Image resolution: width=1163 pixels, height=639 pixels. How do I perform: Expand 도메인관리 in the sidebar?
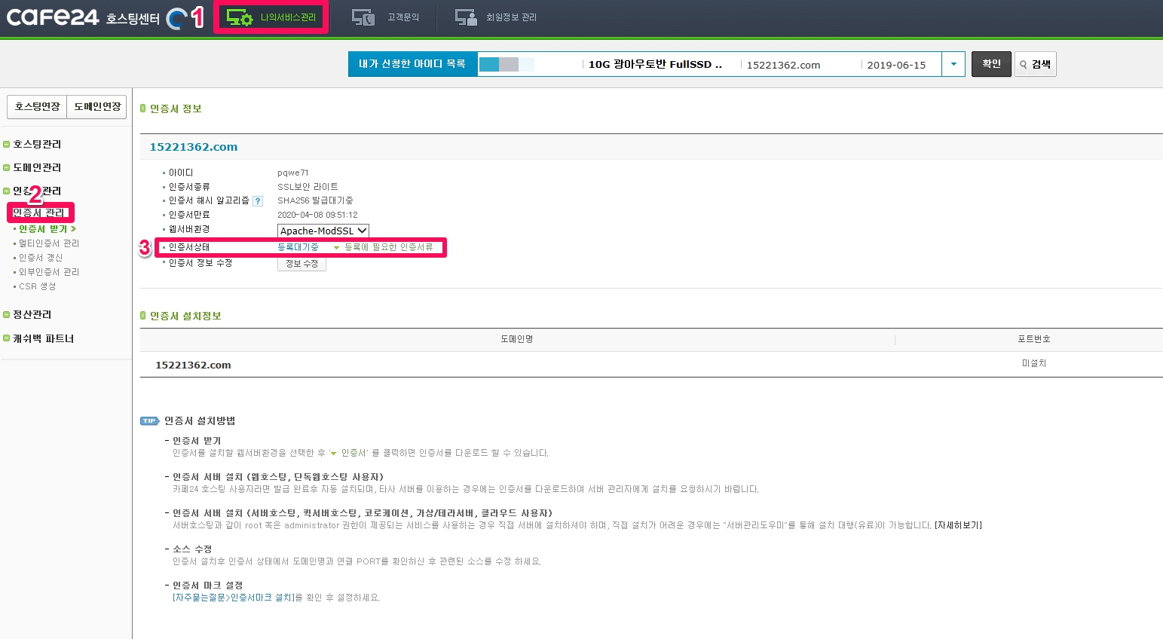coord(36,167)
